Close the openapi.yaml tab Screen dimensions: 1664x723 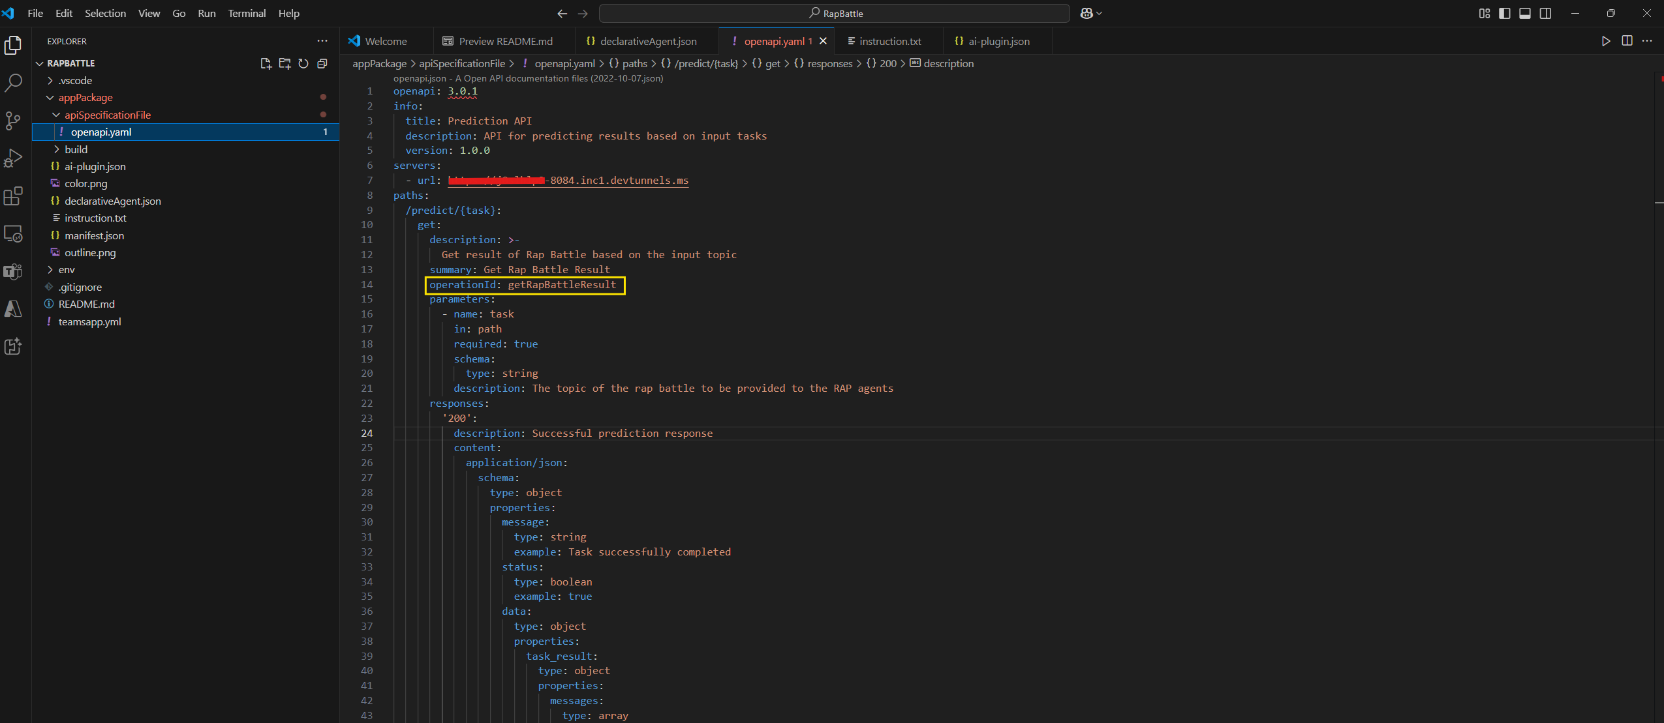(823, 41)
